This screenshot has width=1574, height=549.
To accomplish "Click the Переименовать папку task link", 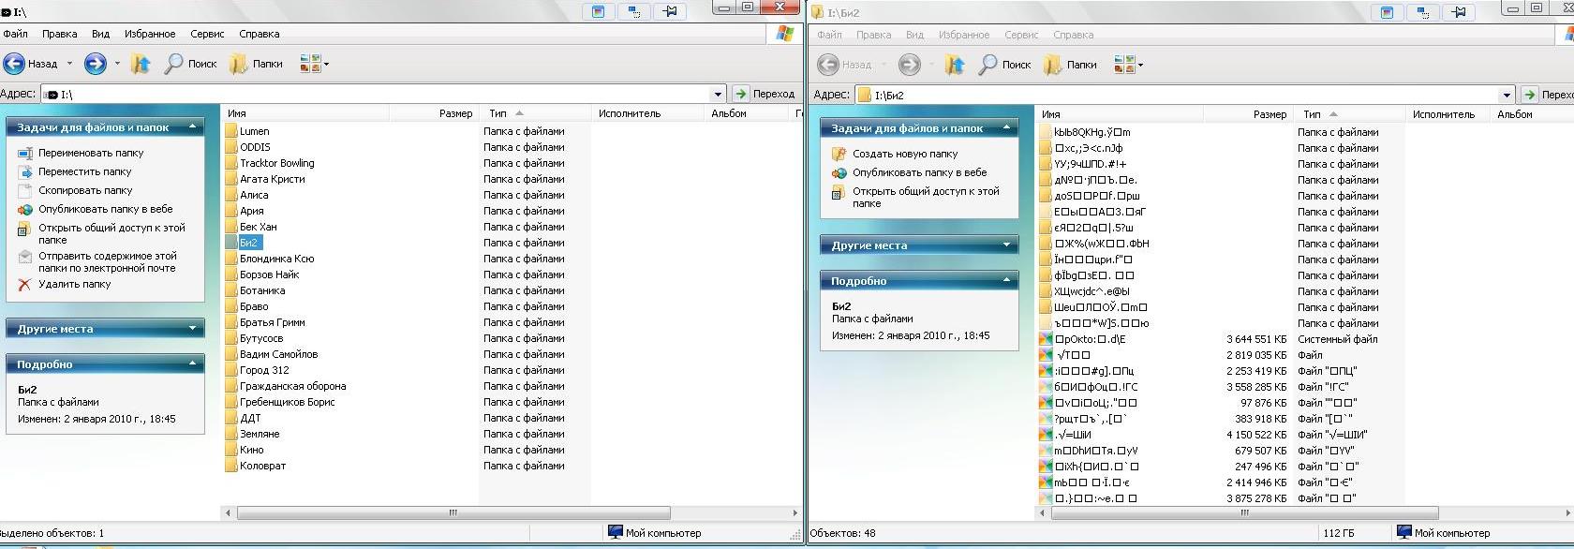I will [91, 153].
